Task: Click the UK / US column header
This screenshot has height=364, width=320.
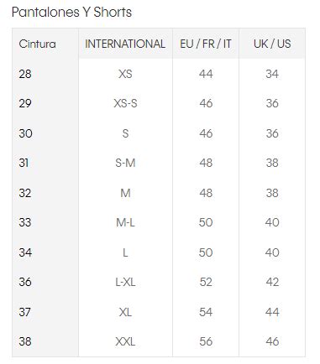Action: click(x=272, y=44)
